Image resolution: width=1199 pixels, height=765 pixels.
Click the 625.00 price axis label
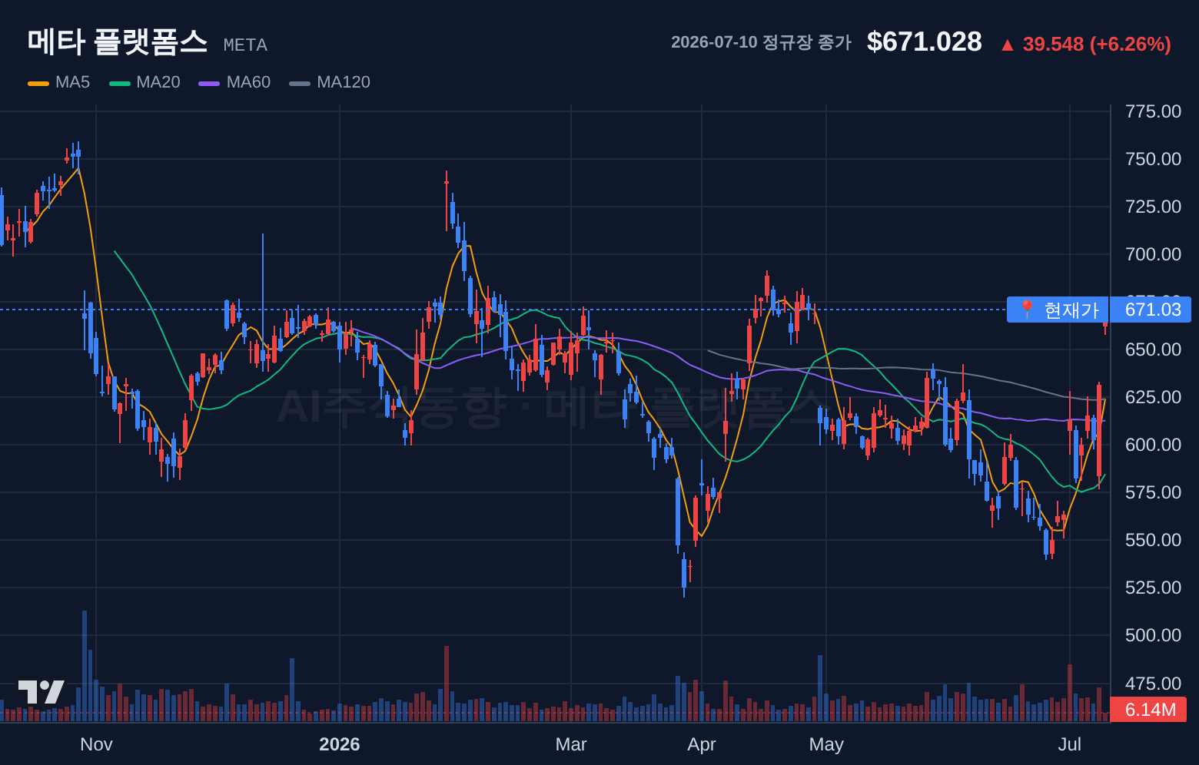pyautogui.click(x=1153, y=397)
